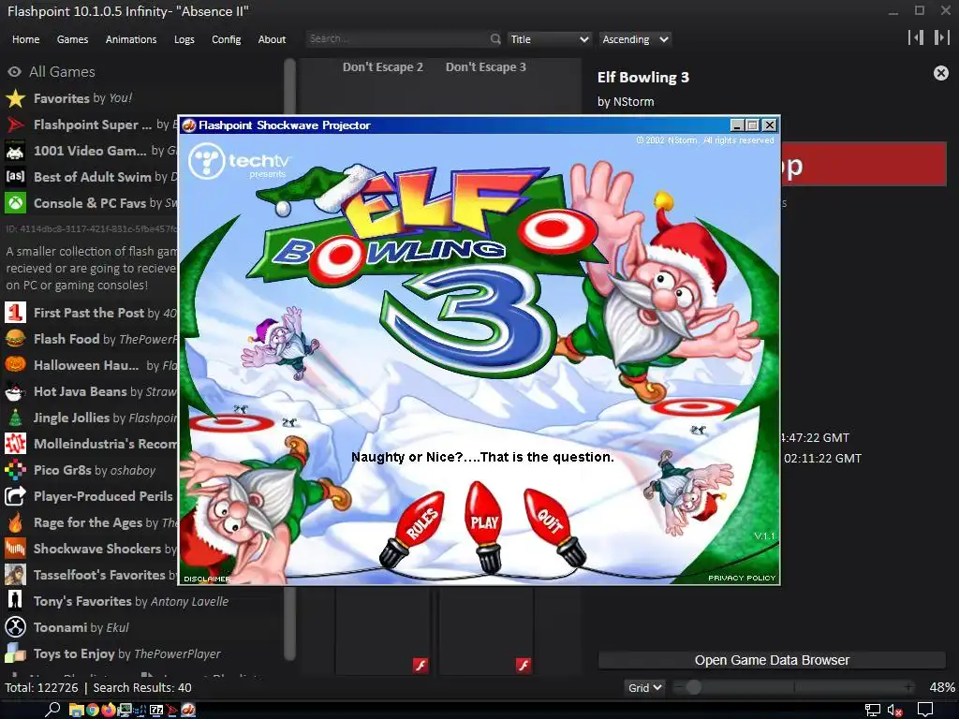
Task: Click the Toys to Enjoy blocks icon
Action: point(15,653)
